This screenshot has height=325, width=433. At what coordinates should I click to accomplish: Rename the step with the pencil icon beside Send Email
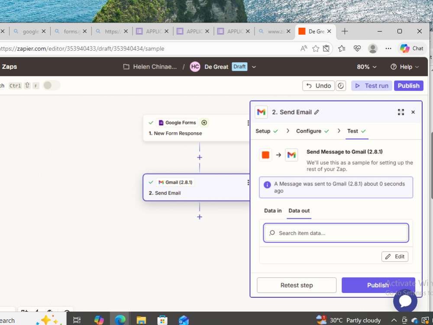pyautogui.click(x=317, y=112)
